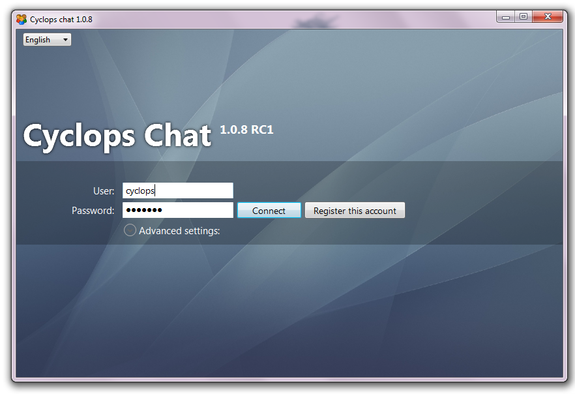Viewport: 575px width, 394px height.
Task: Click the "Cyclops chat 1.0.8" window title
Action: click(61, 20)
